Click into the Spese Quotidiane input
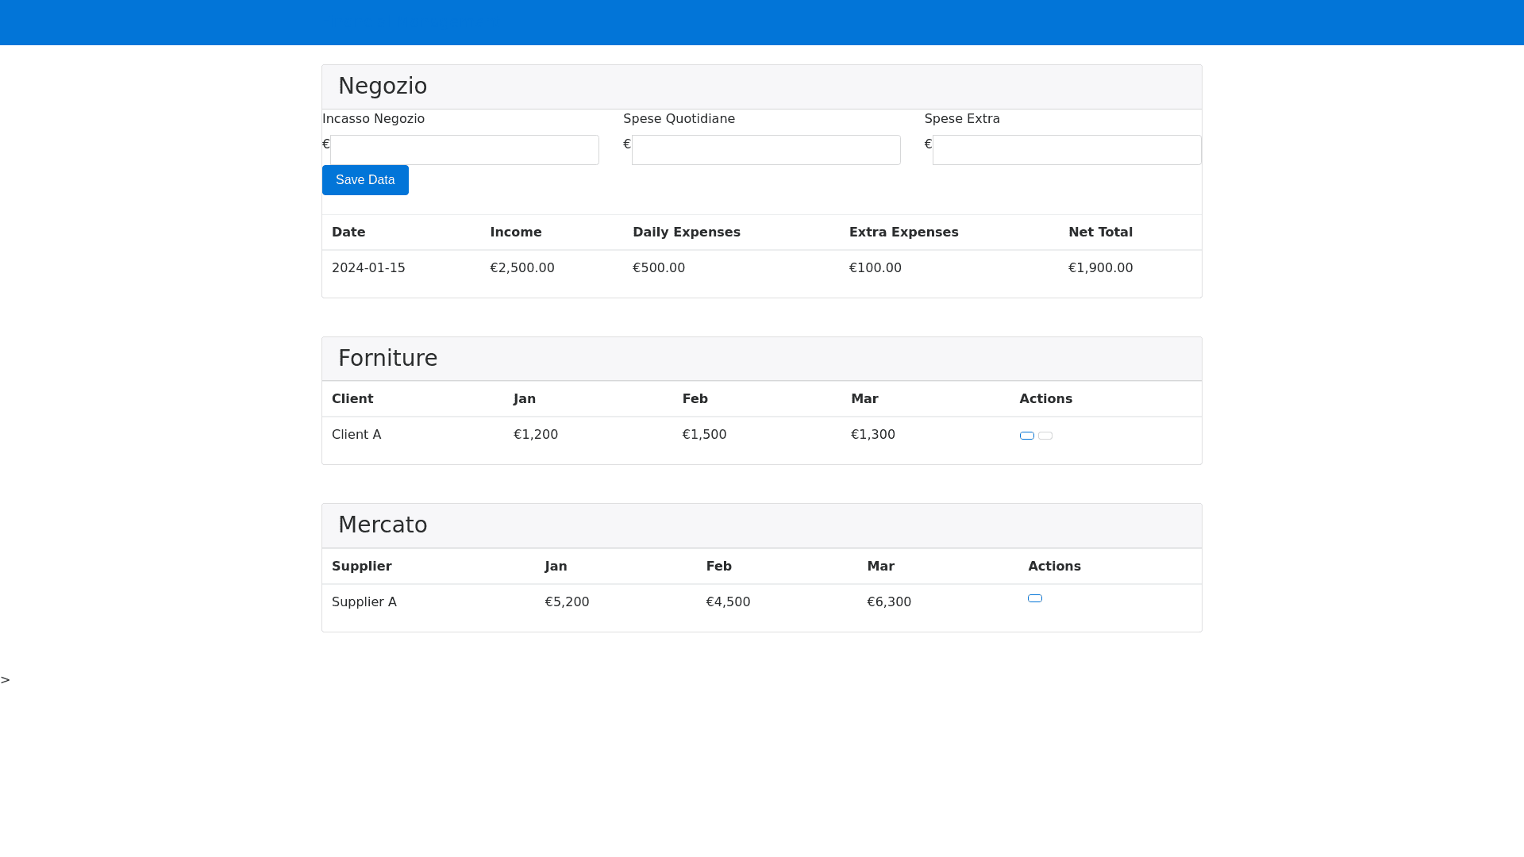The image size is (1524, 857). (765, 150)
